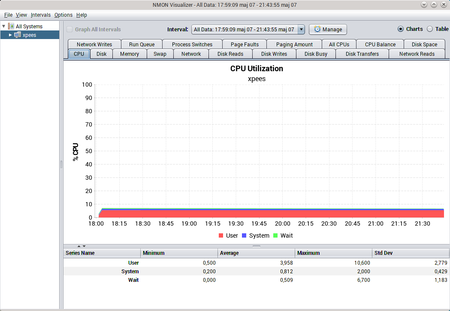Switch to the Memory tab
Screen dimensions: 450x311
pos(130,54)
